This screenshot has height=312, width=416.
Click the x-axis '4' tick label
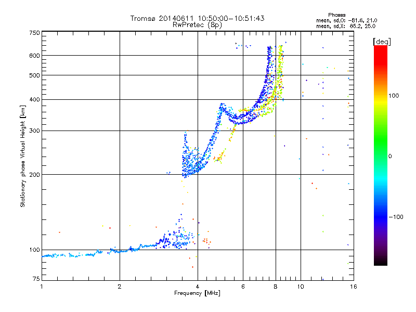(x=198, y=287)
